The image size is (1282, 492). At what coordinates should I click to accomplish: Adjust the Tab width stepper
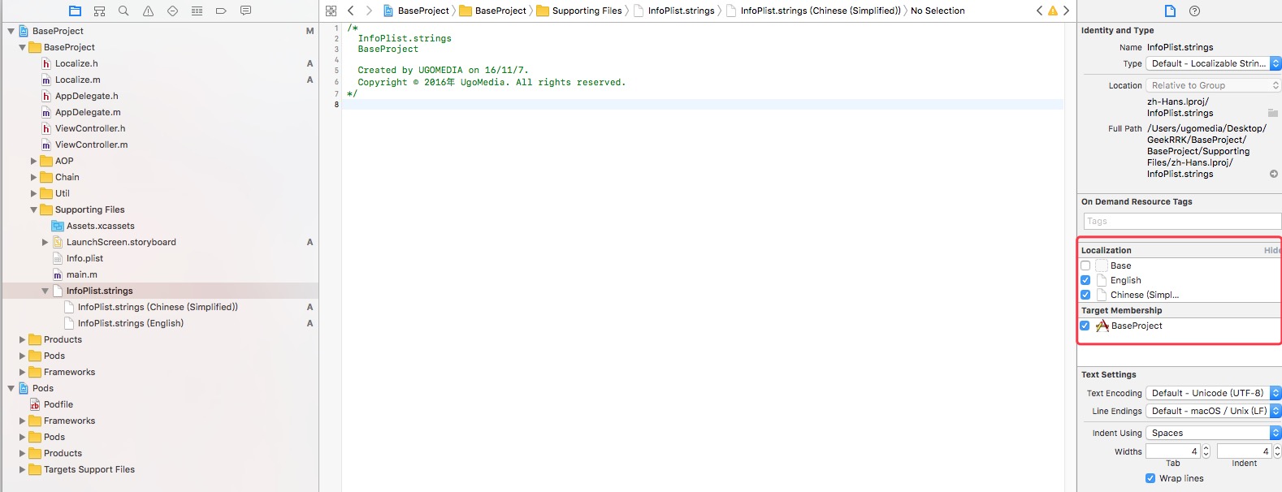pos(1206,451)
